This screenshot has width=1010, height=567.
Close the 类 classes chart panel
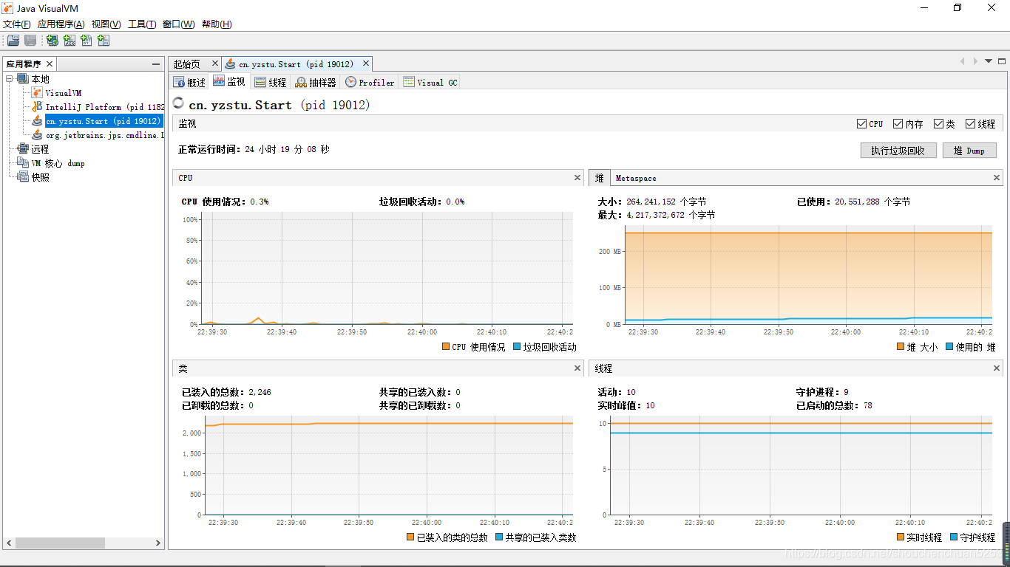click(577, 368)
